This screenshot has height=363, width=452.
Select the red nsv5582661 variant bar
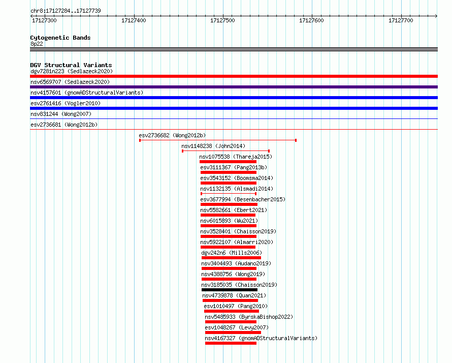point(228,215)
